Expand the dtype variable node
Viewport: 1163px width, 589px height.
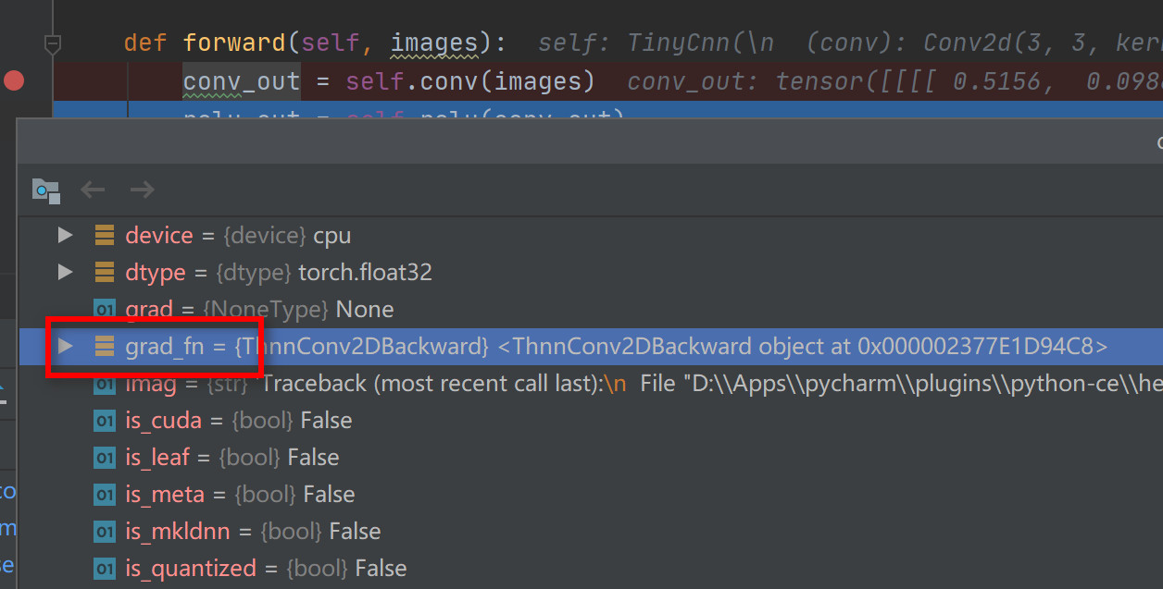[65, 272]
